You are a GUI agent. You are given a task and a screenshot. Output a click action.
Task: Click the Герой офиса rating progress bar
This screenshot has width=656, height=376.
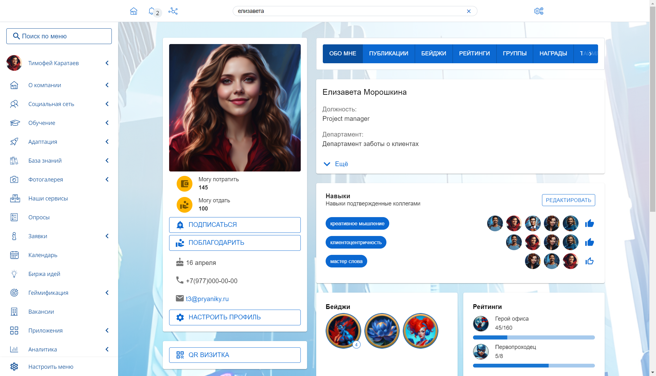pos(533,338)
